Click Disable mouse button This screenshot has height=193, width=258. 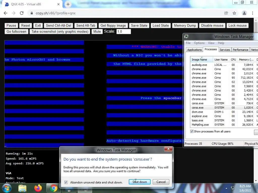point(212,25)
